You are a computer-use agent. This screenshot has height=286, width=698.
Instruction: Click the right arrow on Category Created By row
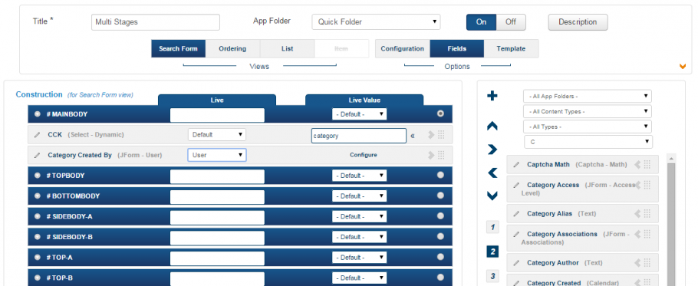(x=431, y=155)
